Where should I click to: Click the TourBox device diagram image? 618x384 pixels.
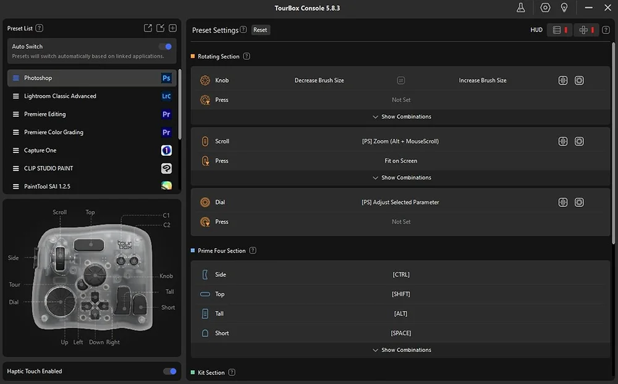pyautogui.click(x=93, y=278)
